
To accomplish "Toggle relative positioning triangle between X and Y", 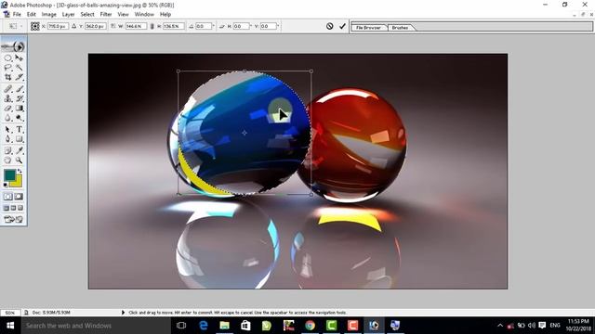I will 74,26.
